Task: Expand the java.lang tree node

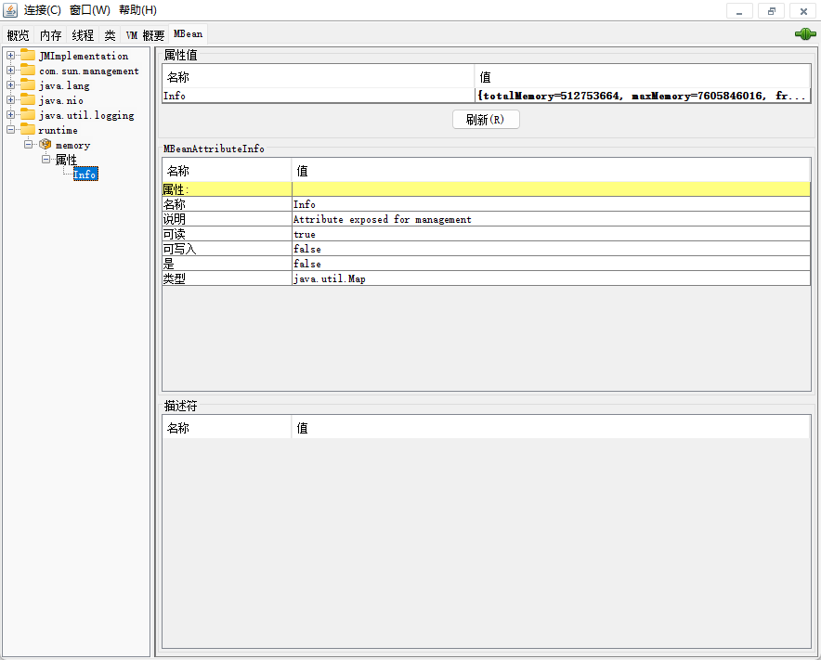Action: [10, 84]
